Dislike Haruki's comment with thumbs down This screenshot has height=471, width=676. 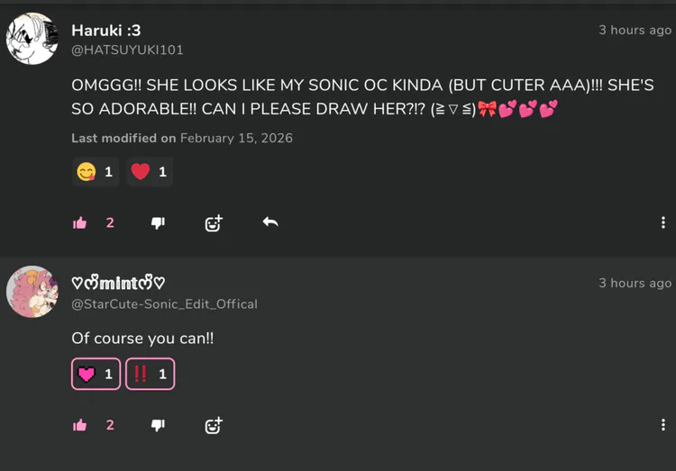(158, 222)
